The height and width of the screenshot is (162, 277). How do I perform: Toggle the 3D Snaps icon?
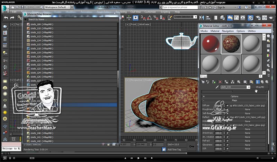[x=143, y=18]
